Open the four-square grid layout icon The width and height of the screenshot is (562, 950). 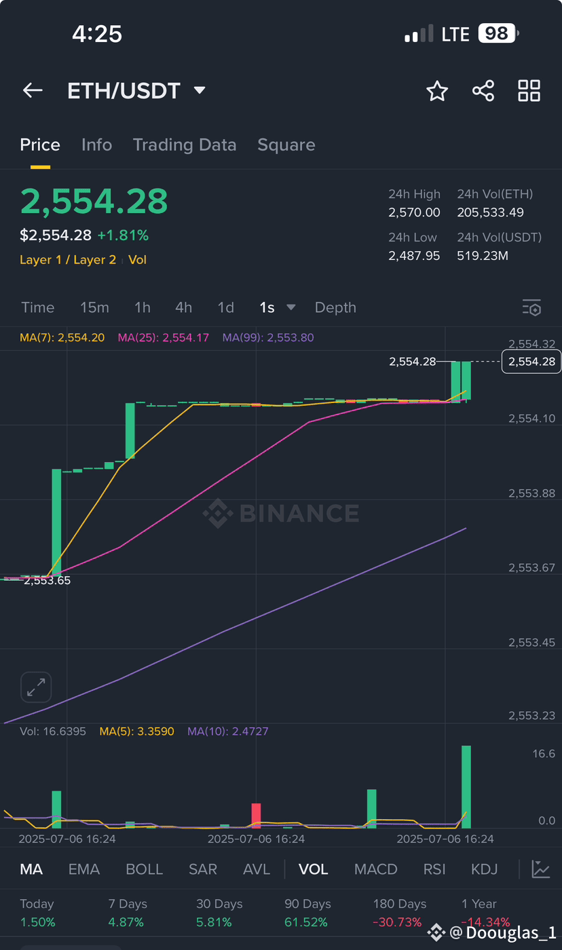pyautogui.click(x=529, y=91)
